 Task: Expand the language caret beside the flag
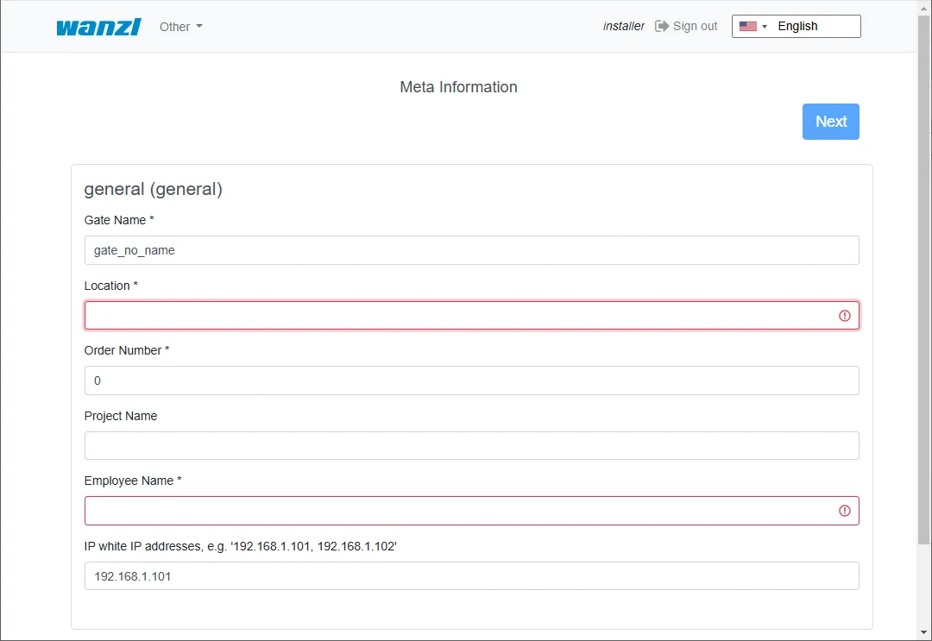tap(765, 27)
